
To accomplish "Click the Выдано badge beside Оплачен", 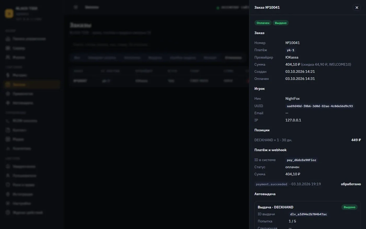I will pyautogui.click(x=281, y=23).
